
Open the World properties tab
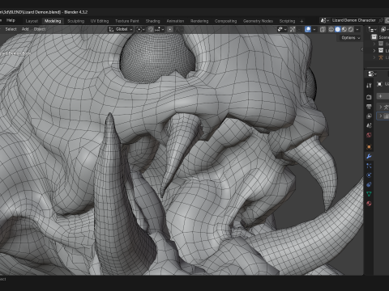[369, 135]
